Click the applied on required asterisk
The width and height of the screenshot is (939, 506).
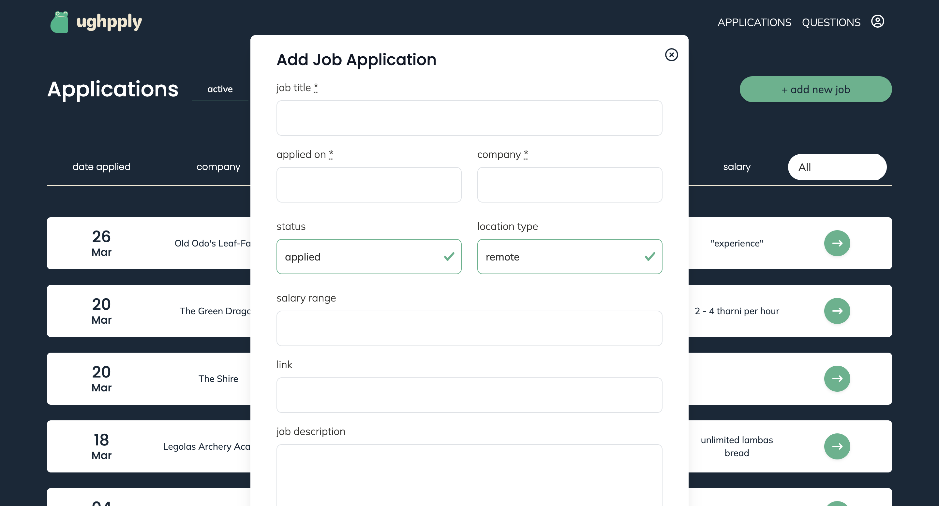pyautogui.click(x=331, y=154)
